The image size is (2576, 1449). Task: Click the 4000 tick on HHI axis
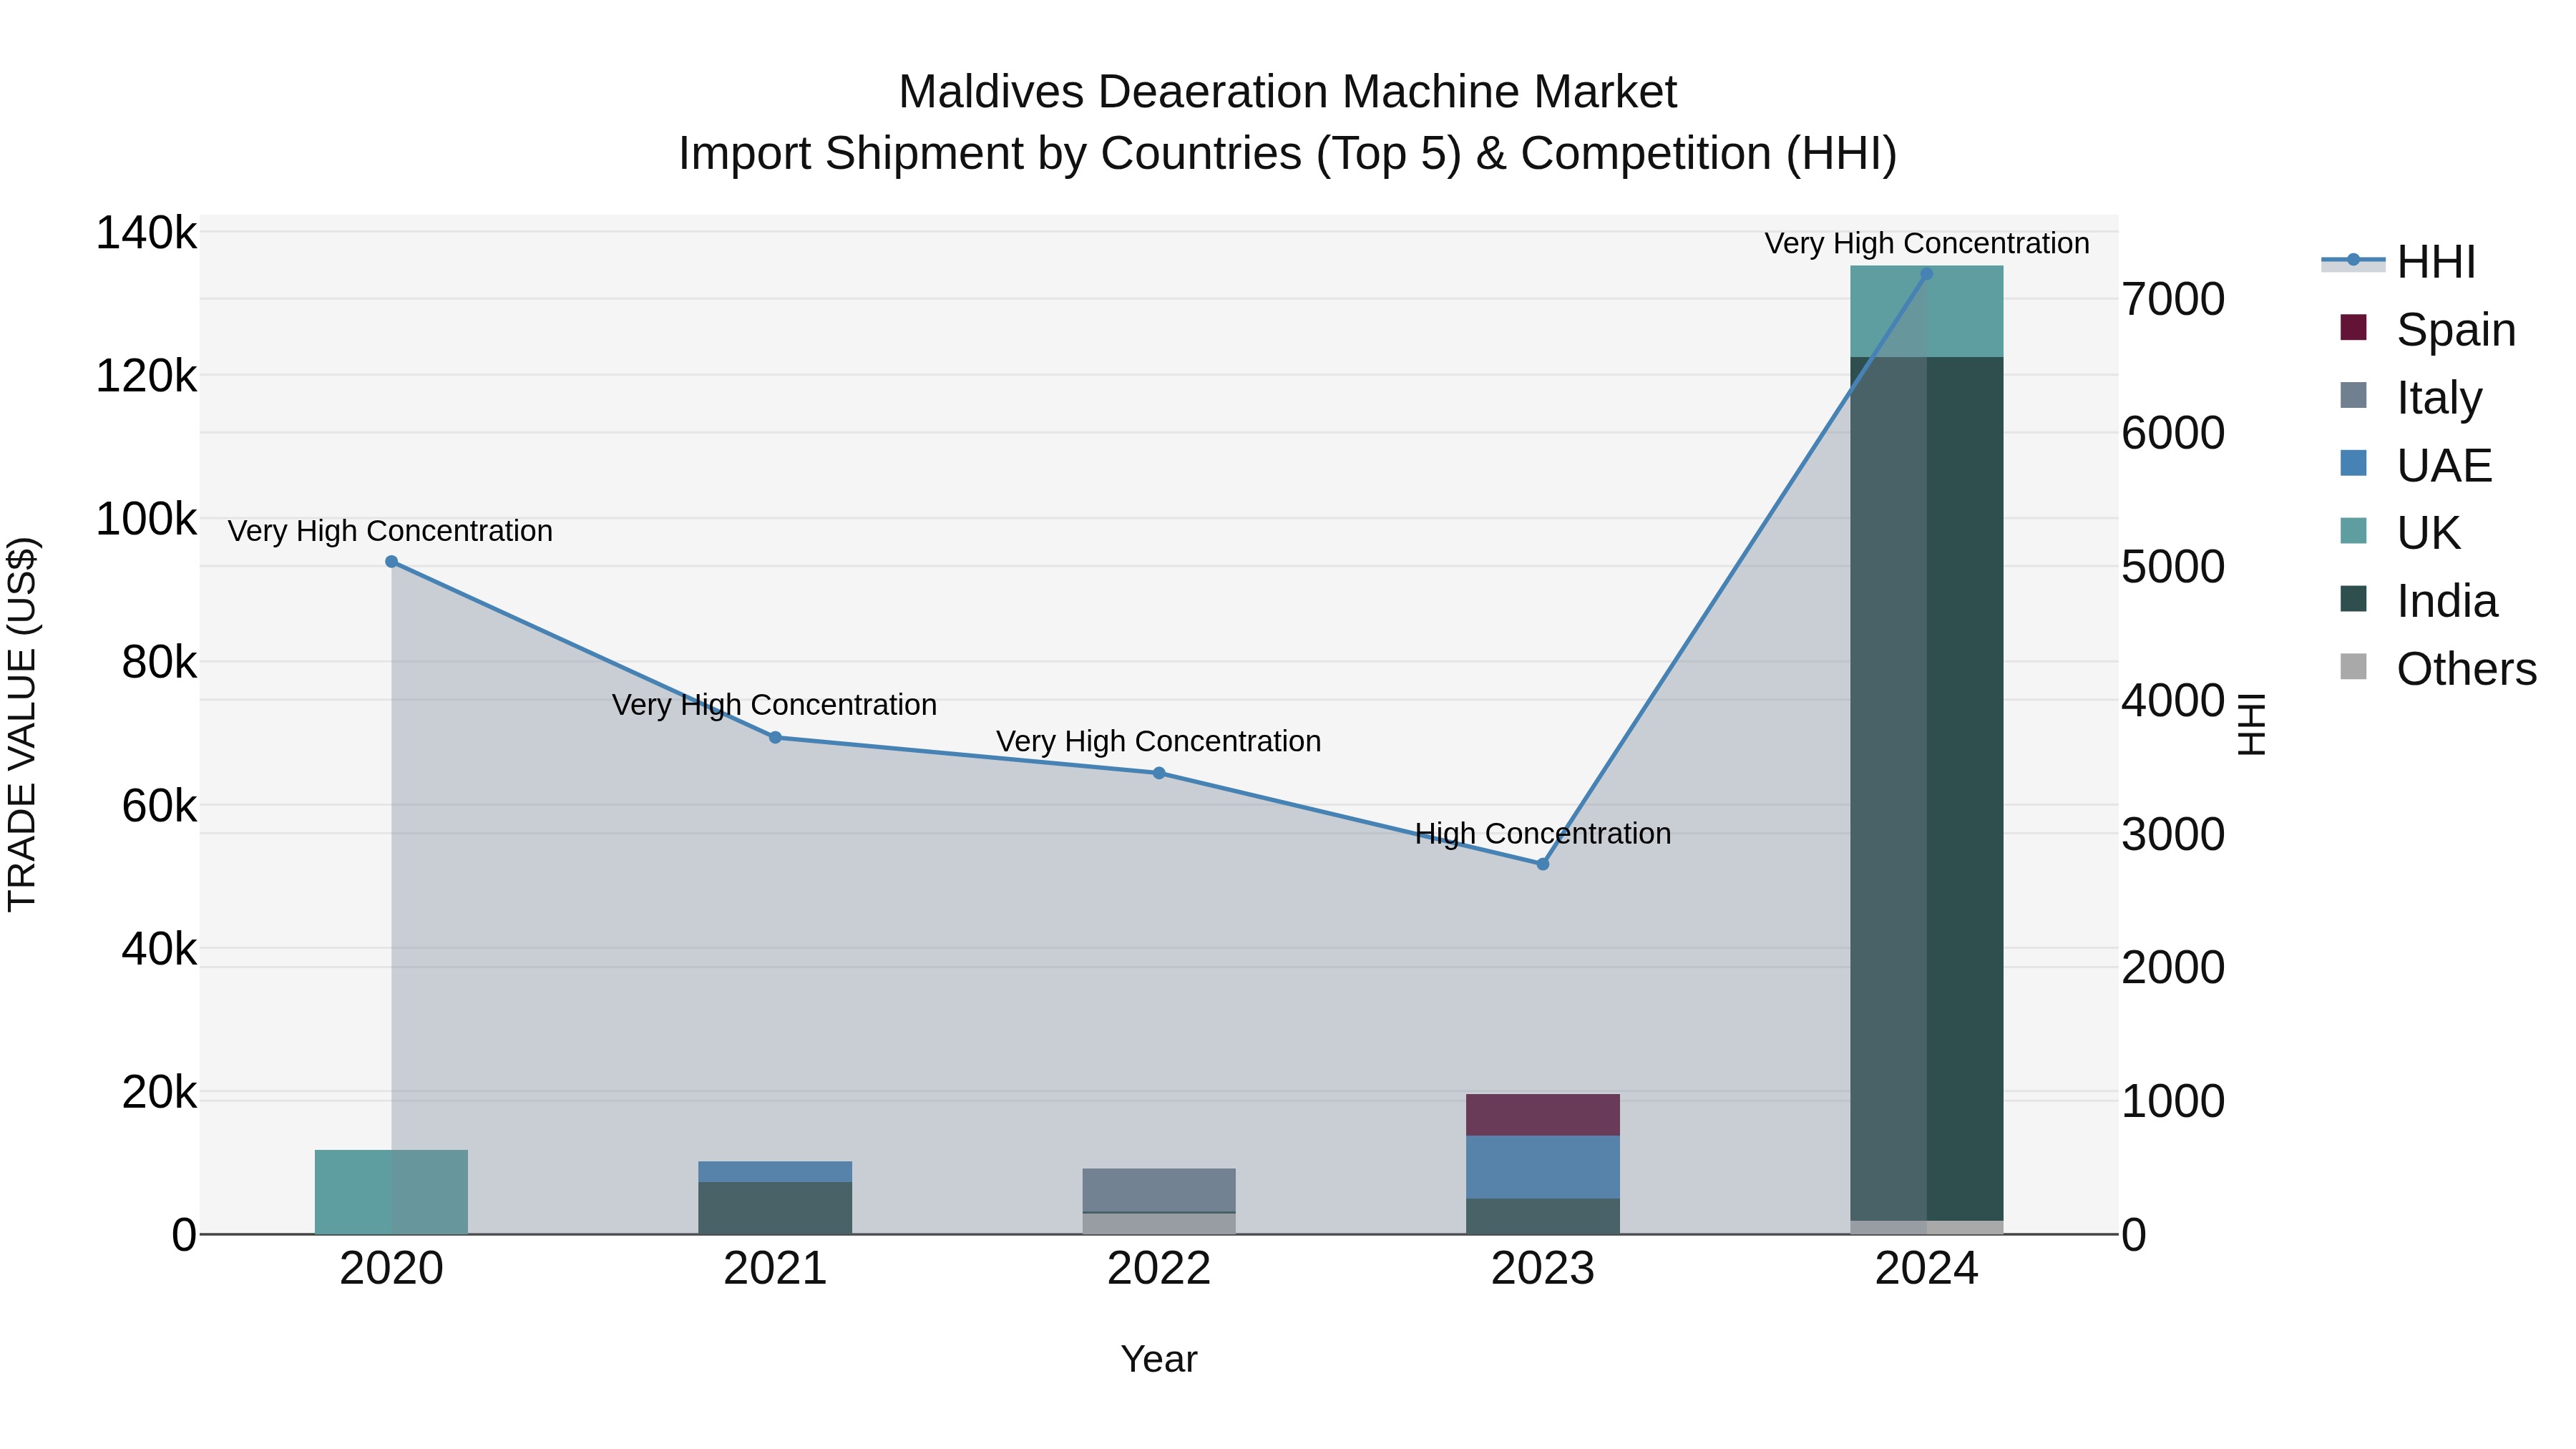coord(2174,700)
